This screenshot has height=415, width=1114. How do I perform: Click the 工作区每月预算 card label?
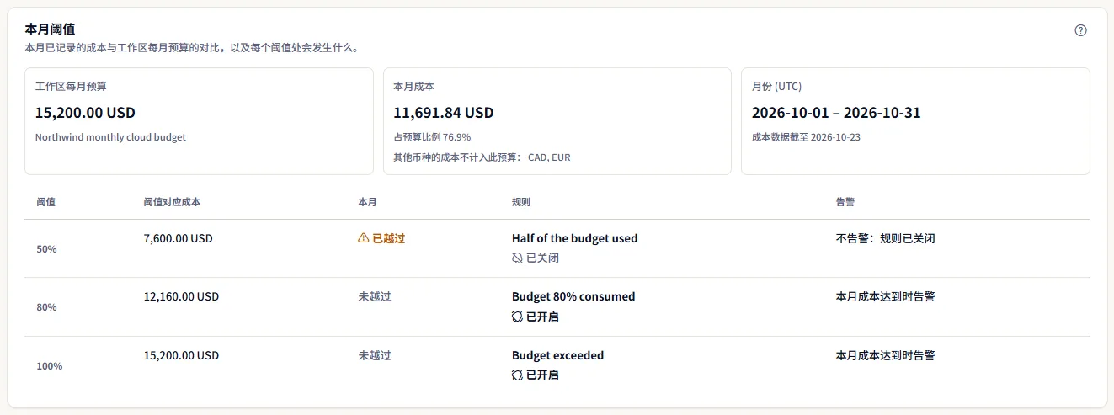point(71,86)
